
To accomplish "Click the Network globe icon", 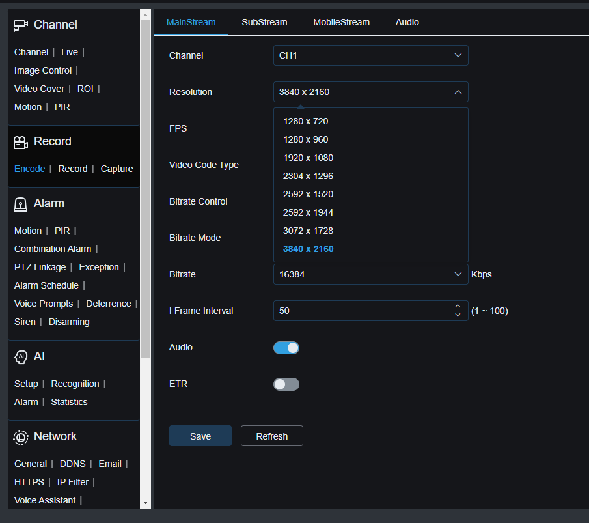I will [21, 437].
